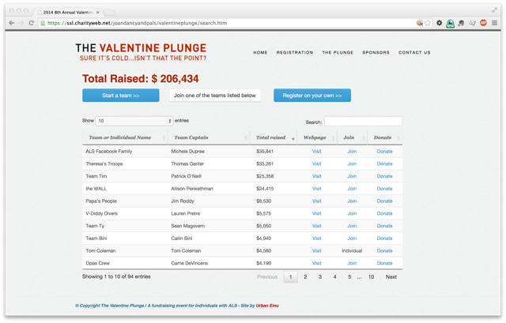Image resolution: width=506 pixels, height=323 pixels.
Task: Open the Registration nav menu item
Action: pyautogui.click(x=295, y=53)
